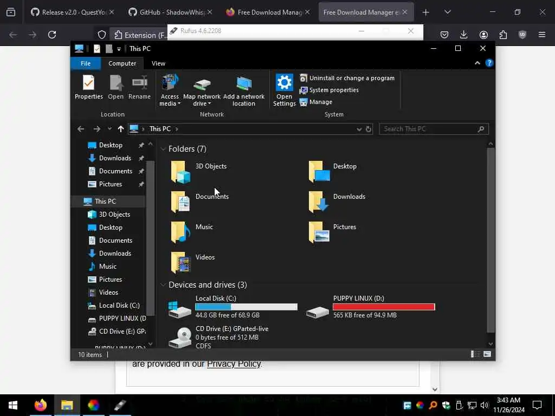Collapse the Folders (7) group
The image size is (555, 416).
click(163, 149)
